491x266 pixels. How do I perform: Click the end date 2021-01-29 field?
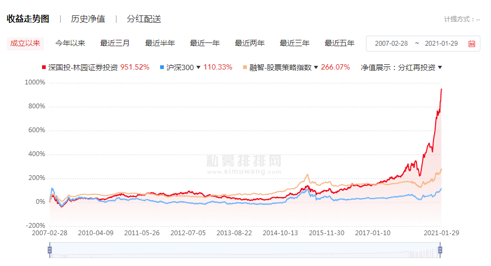pyautogui.click(x=441, y=44)
